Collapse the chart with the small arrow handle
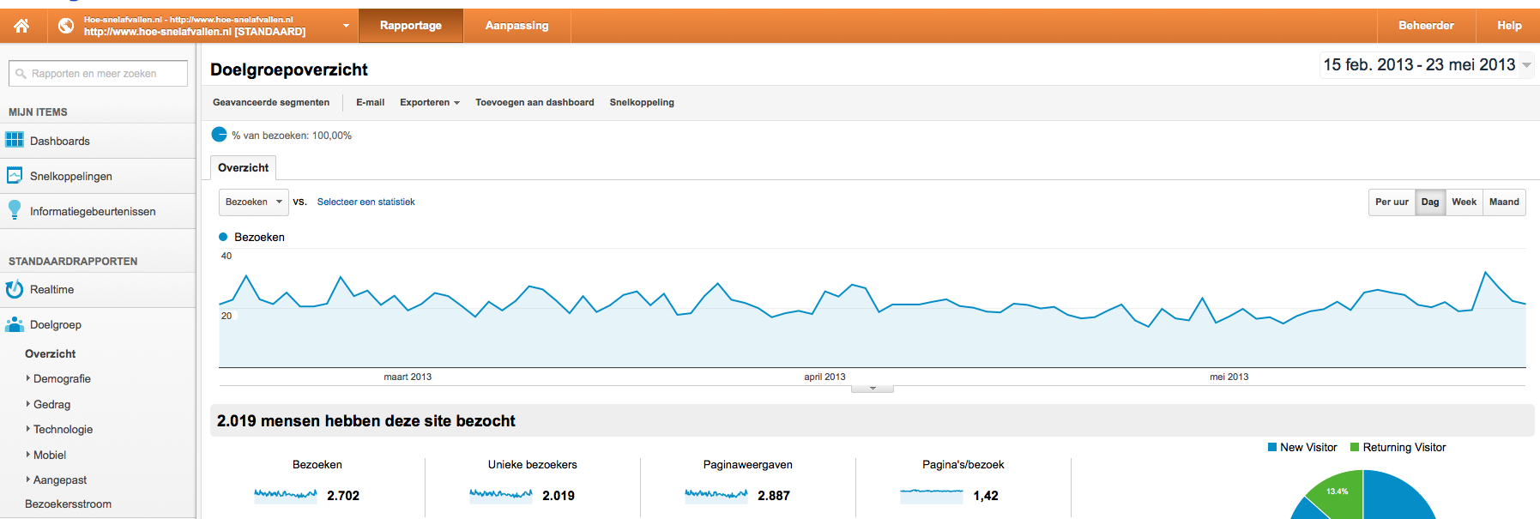The image size is (1540, 519). pyautogui.click(x=873, y=389)
